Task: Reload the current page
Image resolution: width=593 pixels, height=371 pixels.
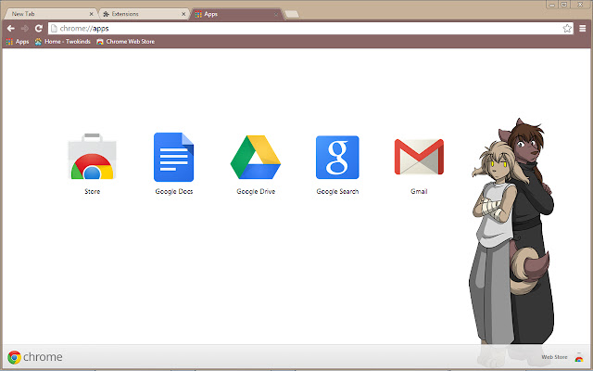Action: pyautogui.click(x=39, y=29)
